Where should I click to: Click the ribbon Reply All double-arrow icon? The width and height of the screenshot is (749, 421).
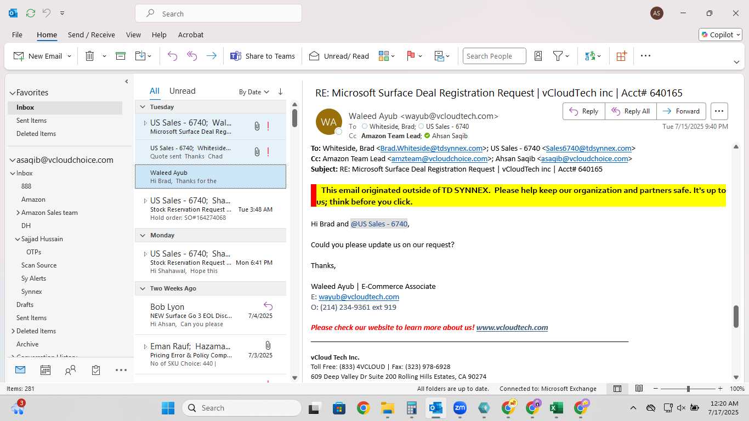[192, 56]
